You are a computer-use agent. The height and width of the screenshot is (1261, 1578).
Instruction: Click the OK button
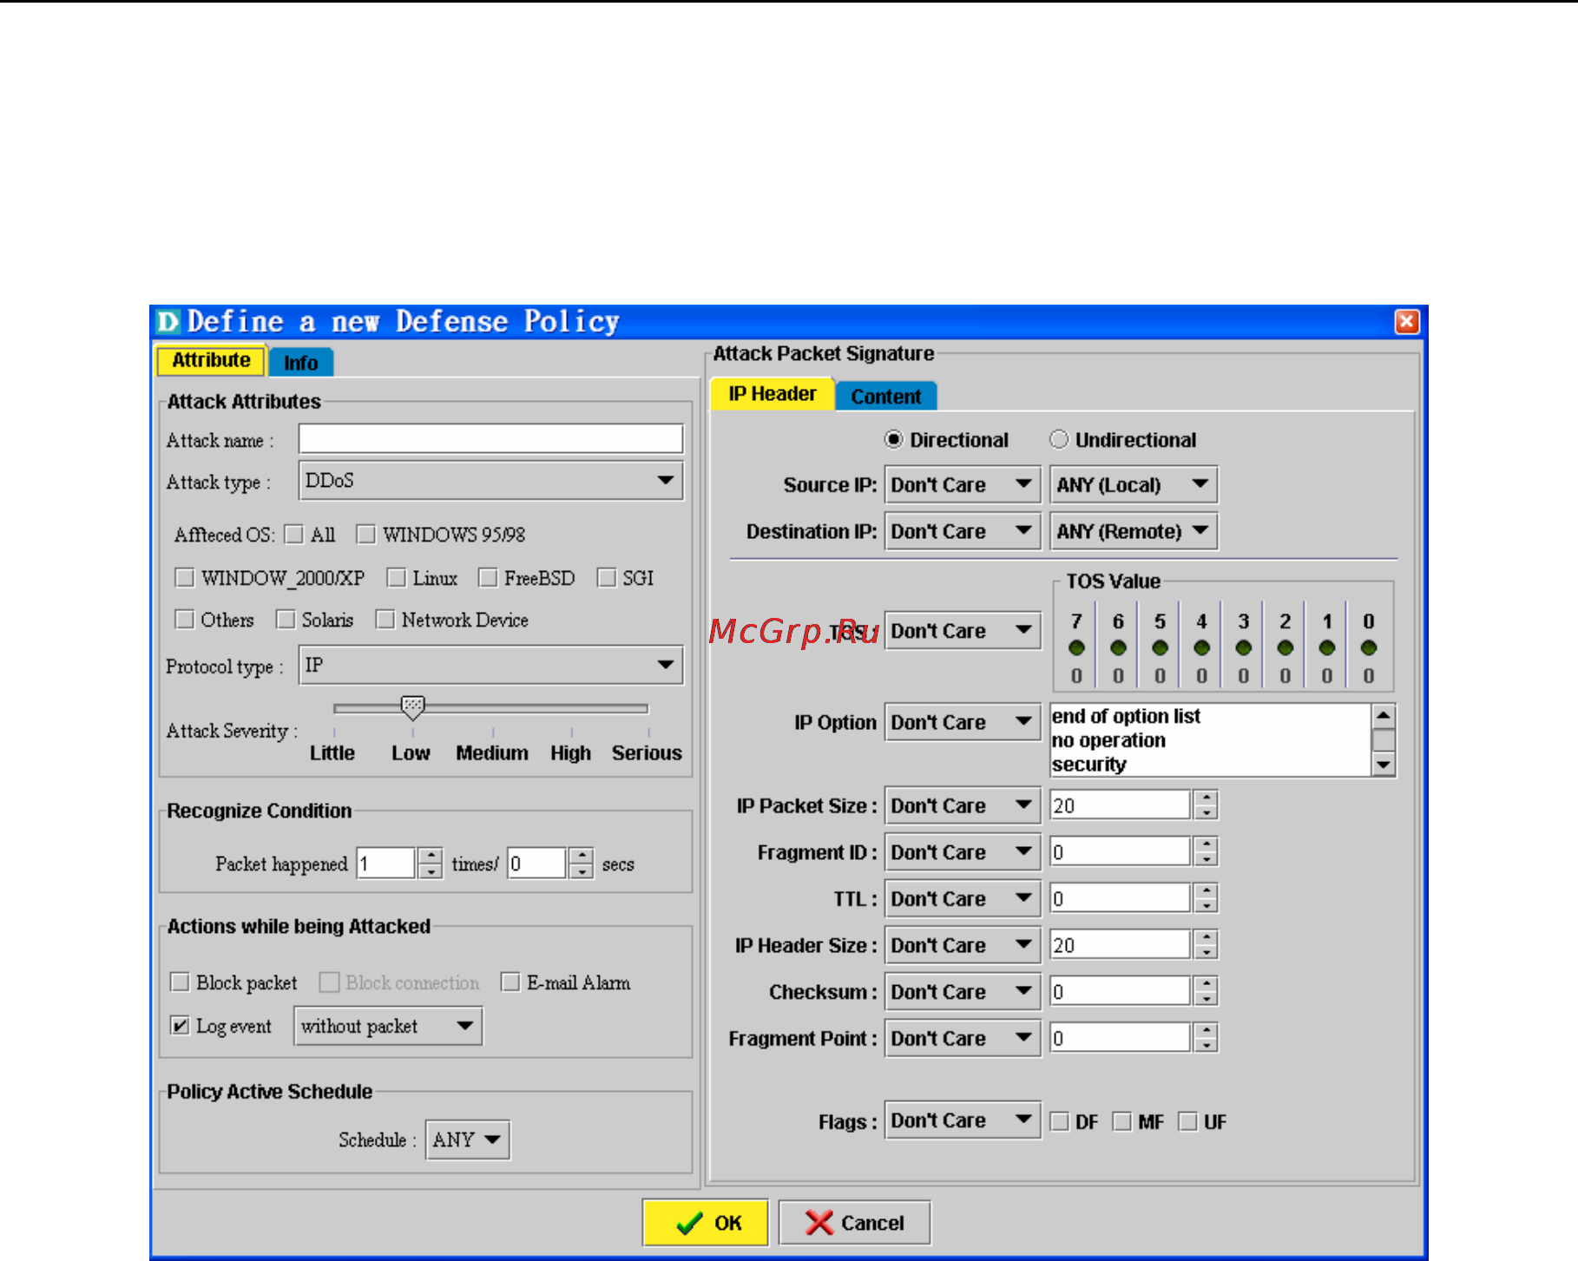[706, 1222]
